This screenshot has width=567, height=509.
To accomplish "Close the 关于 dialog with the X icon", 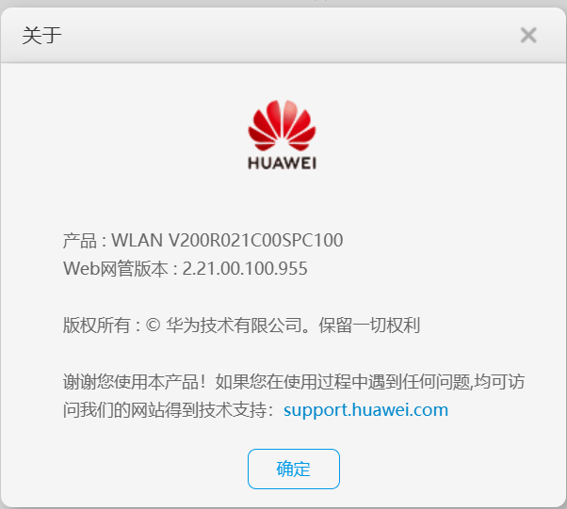I will point(528,35).
